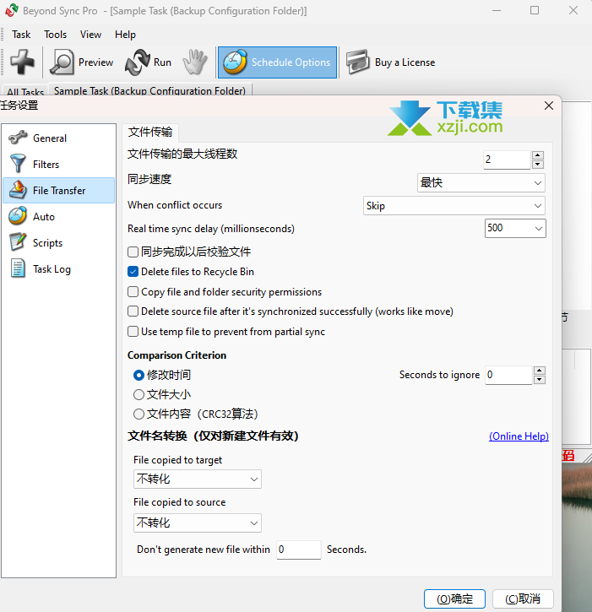
Task: Enable Copy file and folder security permissions
Action: [x=133, y=291]
